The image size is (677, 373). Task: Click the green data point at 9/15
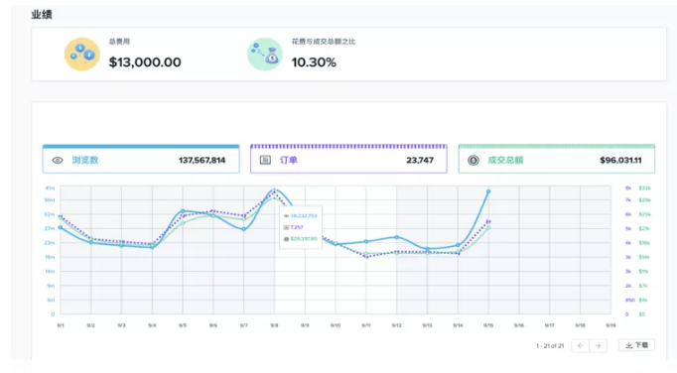[488, 228]
